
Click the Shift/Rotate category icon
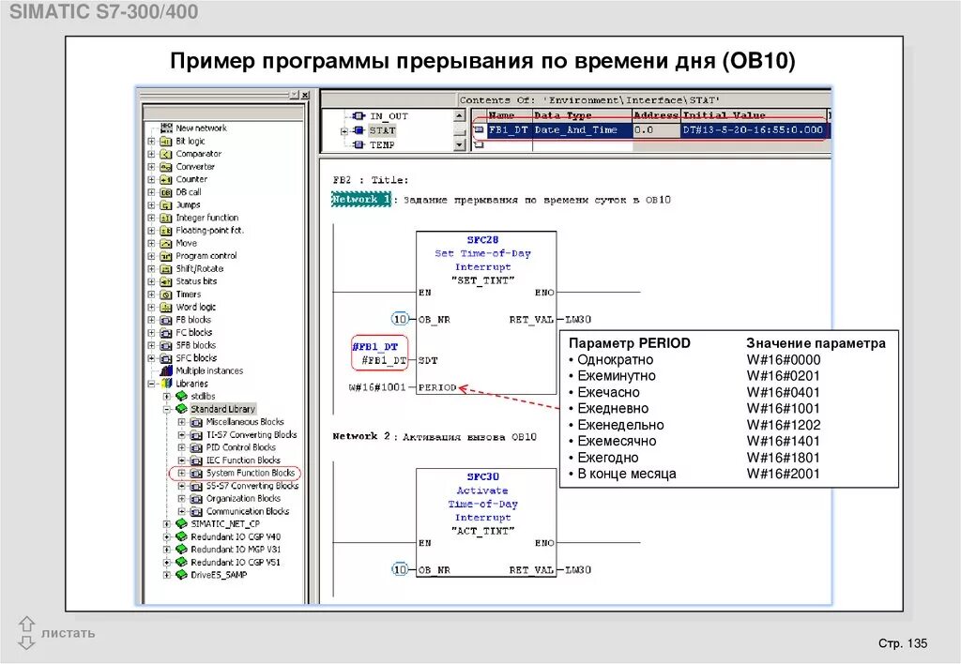tap(165, 269)
